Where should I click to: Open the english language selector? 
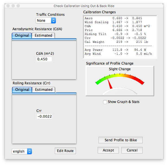coord(22,151)
